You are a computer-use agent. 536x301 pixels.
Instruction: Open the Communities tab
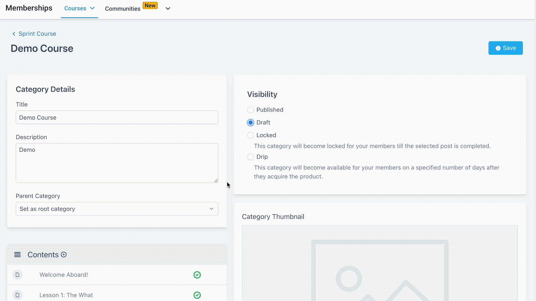coord(123,9)
